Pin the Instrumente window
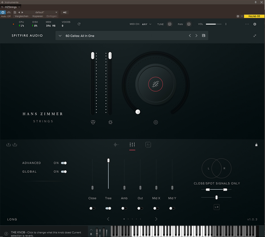 pyautogui.click(x=256, y=2)
